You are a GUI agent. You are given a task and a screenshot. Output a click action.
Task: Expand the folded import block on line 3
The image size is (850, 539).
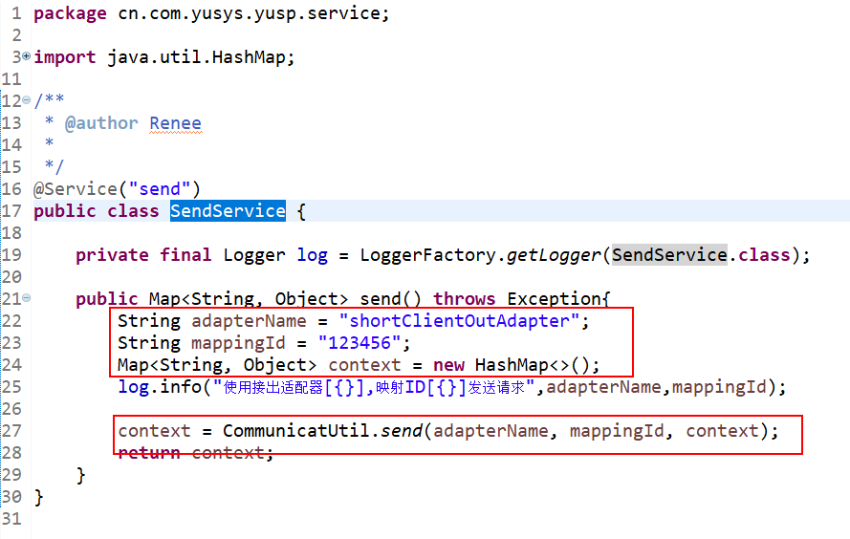coord(27,57)
